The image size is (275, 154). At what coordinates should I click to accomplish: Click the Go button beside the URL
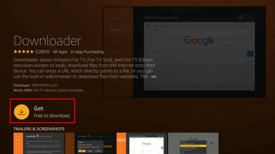[241, 18]
